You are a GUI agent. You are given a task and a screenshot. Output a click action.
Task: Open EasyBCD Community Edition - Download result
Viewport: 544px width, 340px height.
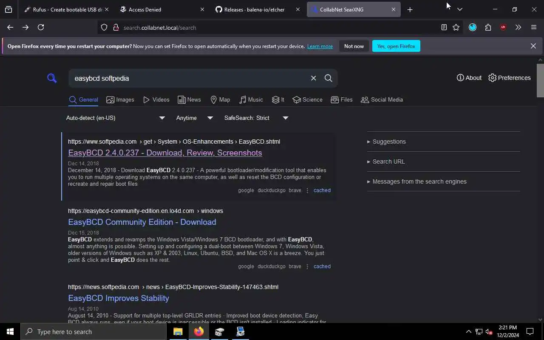tap(142, 222)
